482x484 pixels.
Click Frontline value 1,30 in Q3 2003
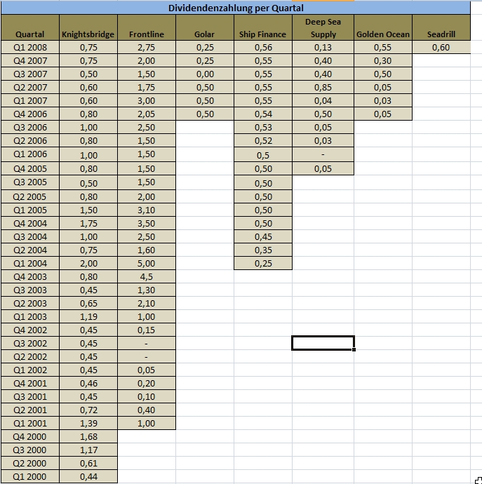[x=147, y=290]
